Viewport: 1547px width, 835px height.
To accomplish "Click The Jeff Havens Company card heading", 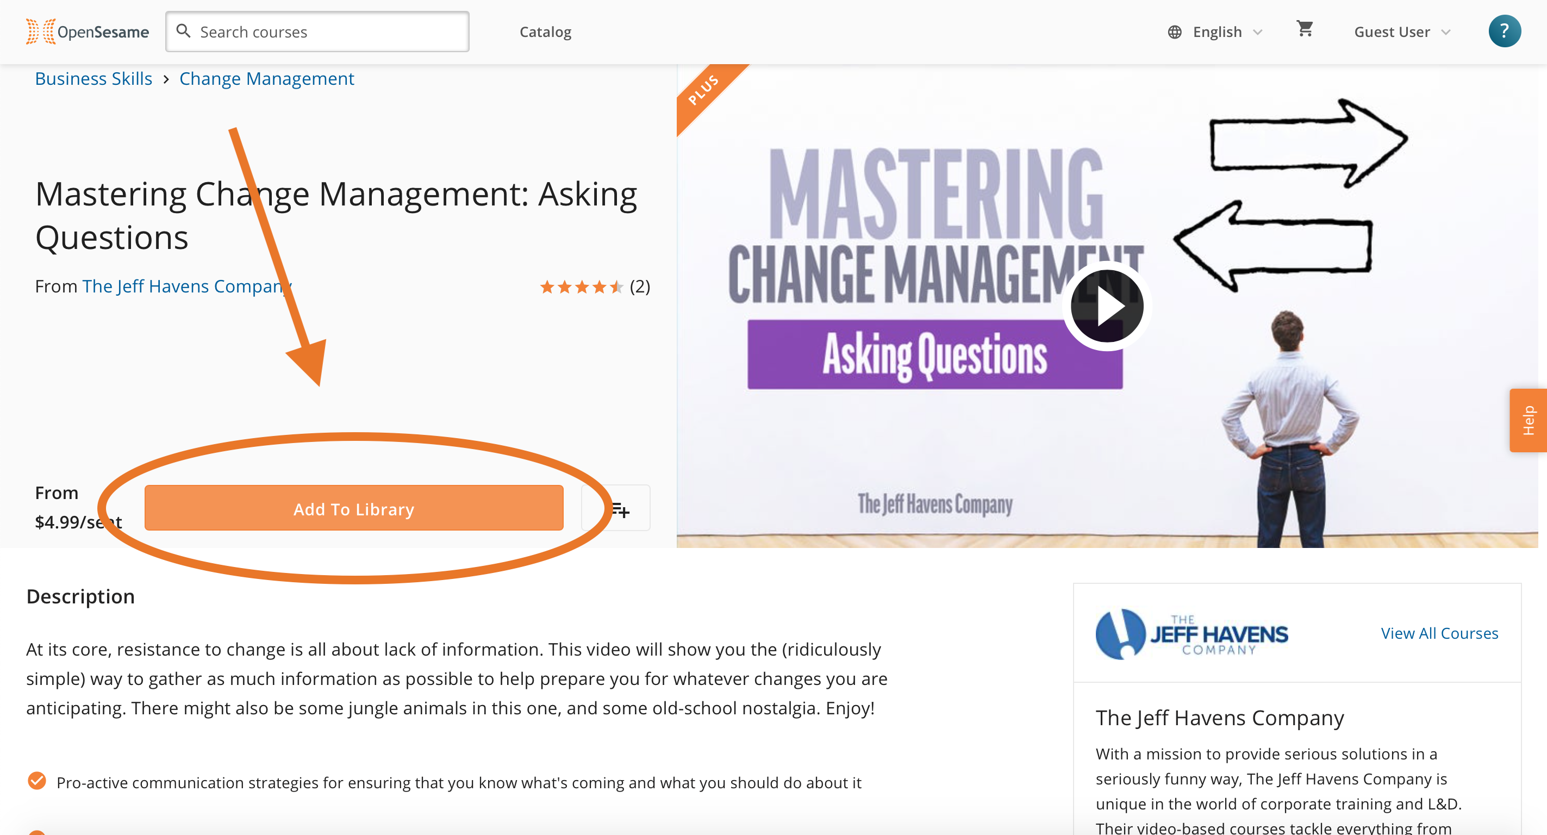I will (x=1219, y=718).
